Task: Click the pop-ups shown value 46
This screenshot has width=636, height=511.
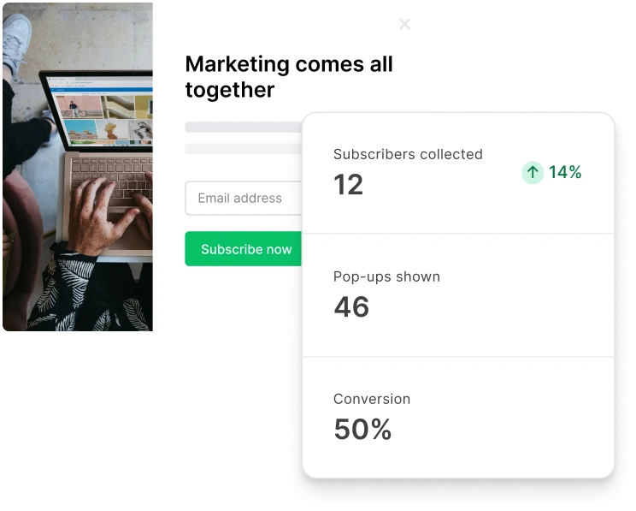Action: tap(351, 306)
